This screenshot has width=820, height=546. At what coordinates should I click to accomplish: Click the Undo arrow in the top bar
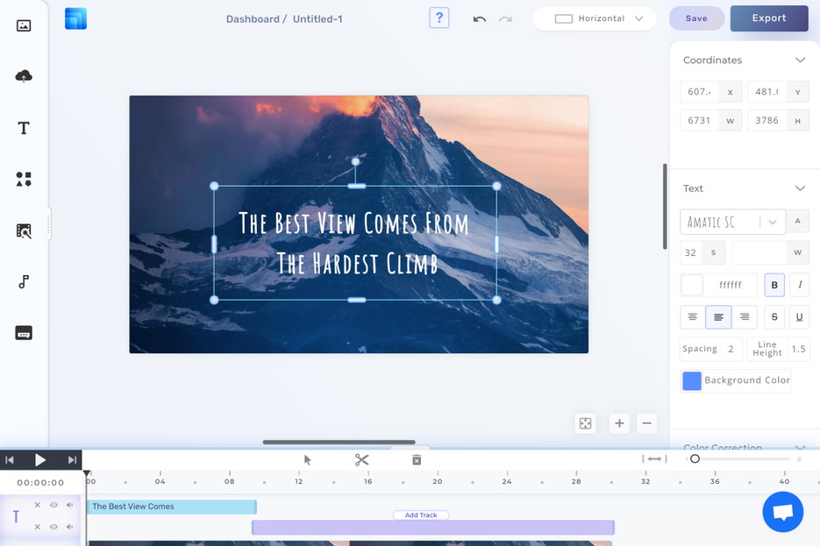[x=479, y=18]
